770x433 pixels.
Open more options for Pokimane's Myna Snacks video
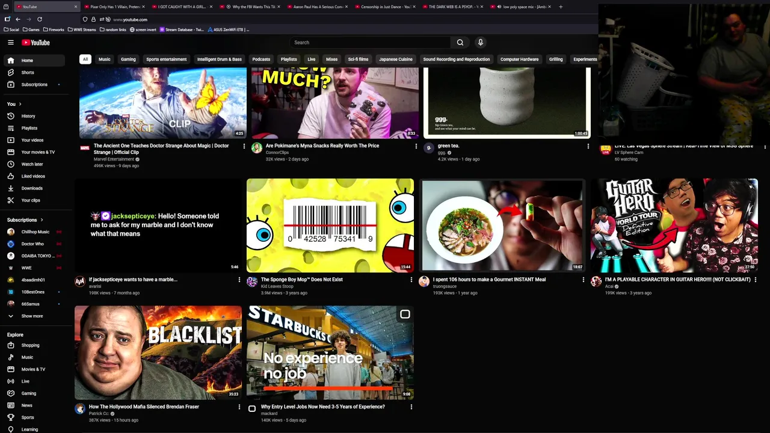[x=416, y=146]
